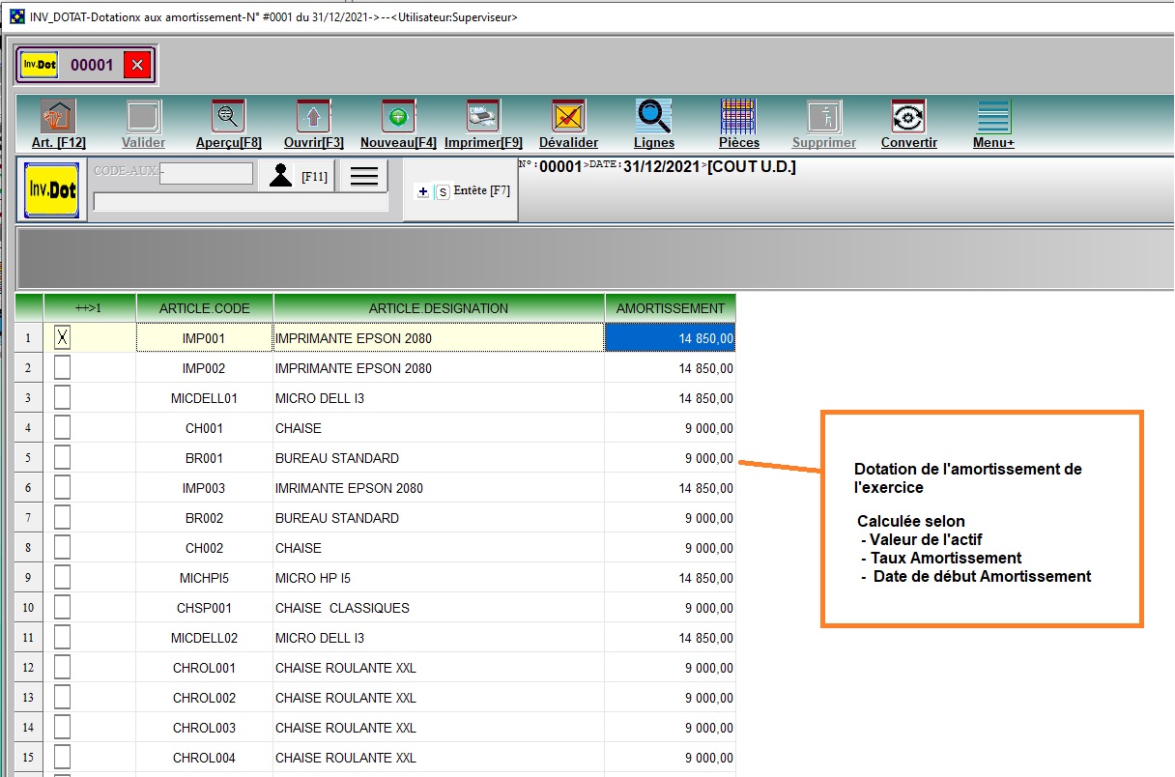Click the Aperçu [F8] preview icon

[228, 118]
